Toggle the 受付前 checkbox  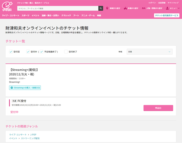click(11, 52)
